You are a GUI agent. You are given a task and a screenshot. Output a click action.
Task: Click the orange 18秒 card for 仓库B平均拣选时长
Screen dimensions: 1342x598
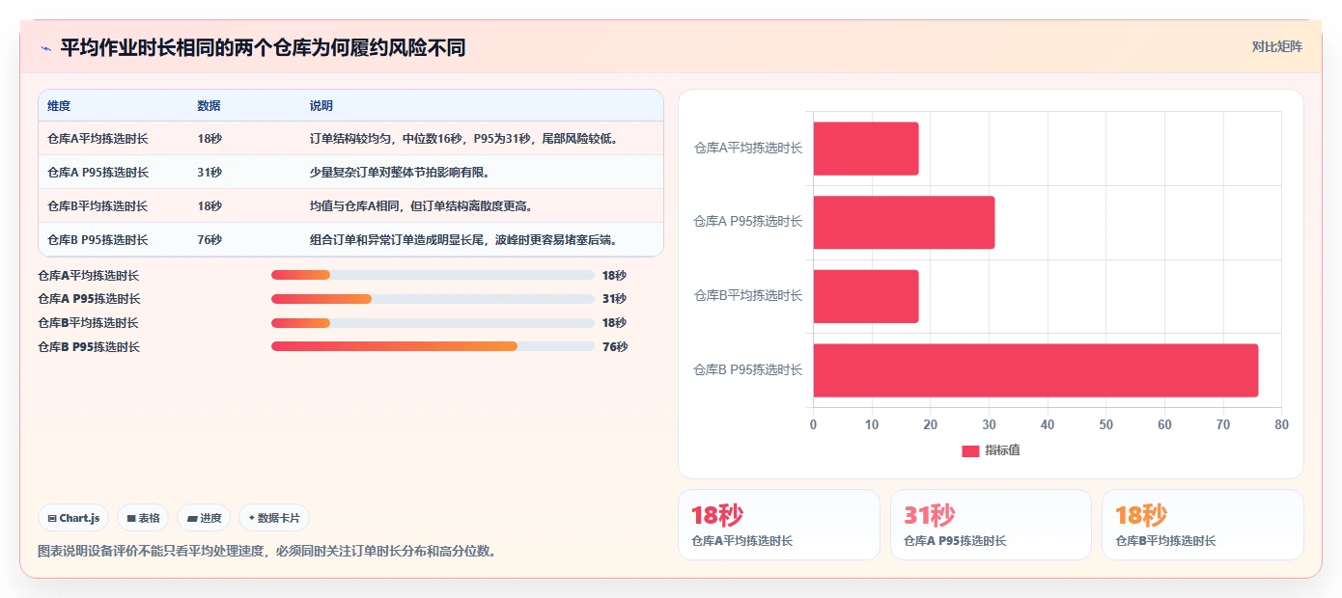[1203, 525]
